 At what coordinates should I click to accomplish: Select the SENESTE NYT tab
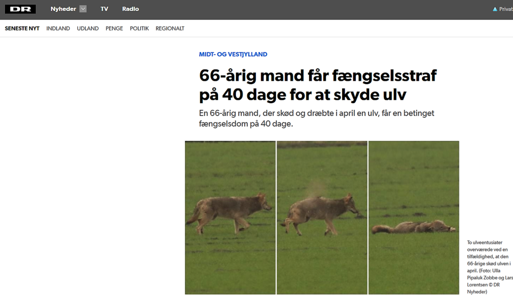[x=22, y=29]
